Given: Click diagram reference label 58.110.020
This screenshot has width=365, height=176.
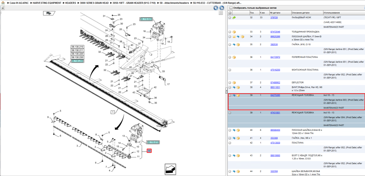Looking at the screenshot, I should pyautogui.click(x=146, y=19).
